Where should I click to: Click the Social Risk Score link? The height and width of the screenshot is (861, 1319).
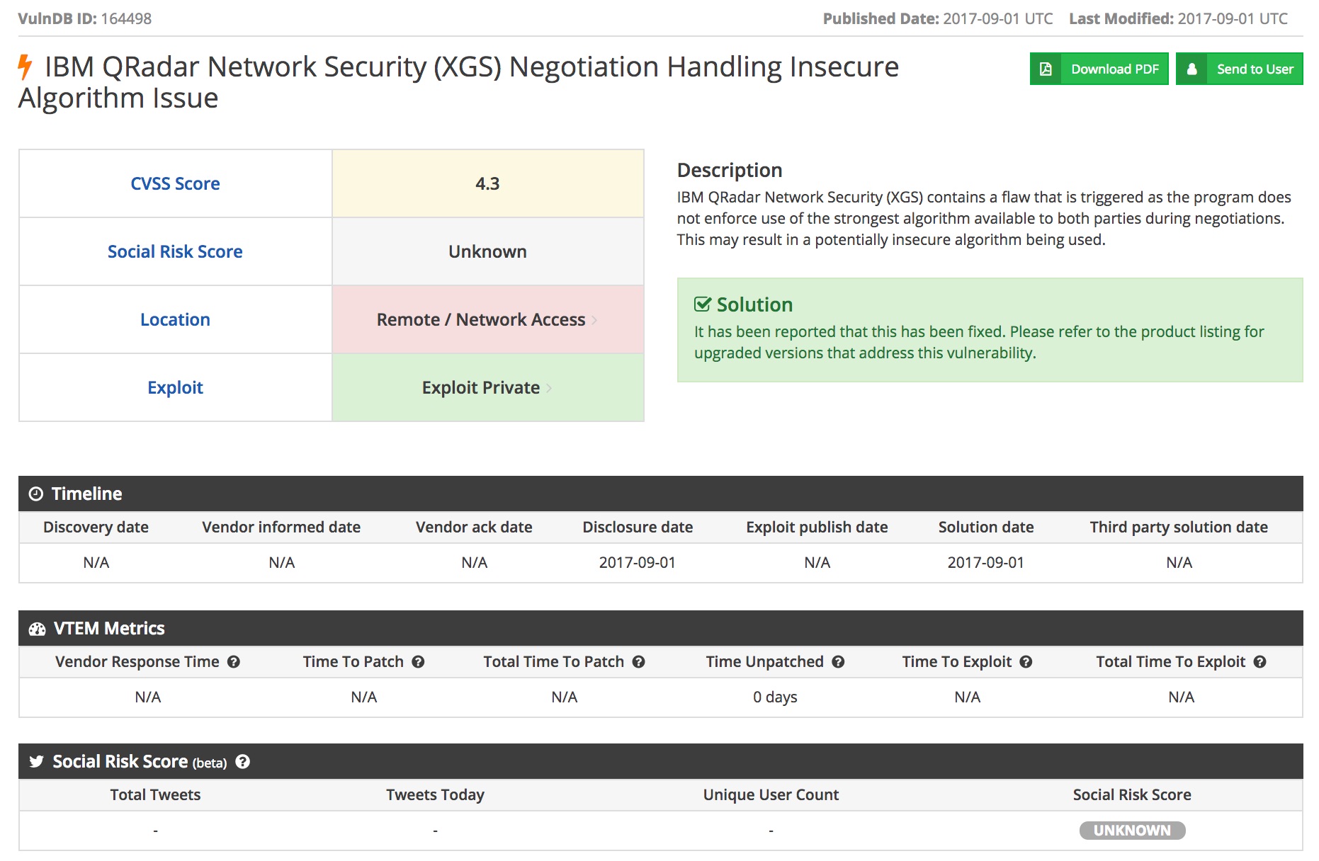pos(175,252)
